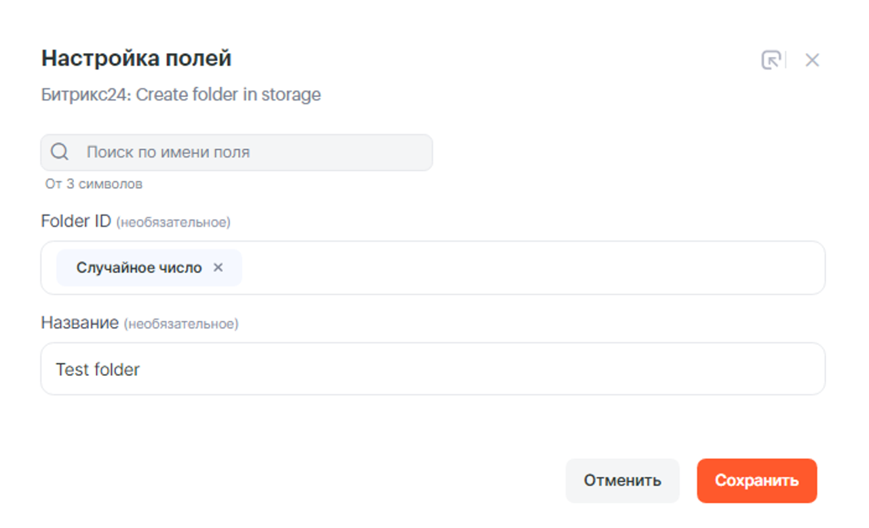This screenshot has height=528, width=869.
Task: Click необязательное note beside Folder ID
Action: pyautogui.click(x=173, y=223)
